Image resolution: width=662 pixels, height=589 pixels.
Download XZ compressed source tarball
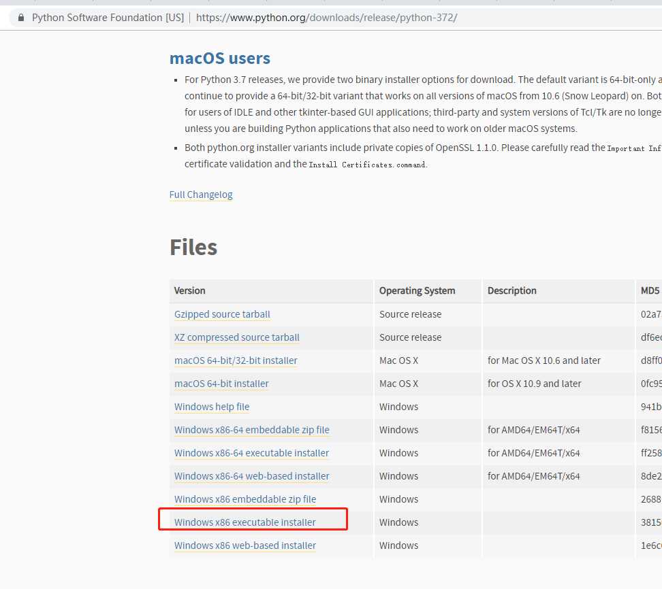(x=237, y=338)
